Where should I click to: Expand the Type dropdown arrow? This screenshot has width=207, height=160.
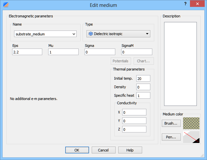(x=147, y=34)
